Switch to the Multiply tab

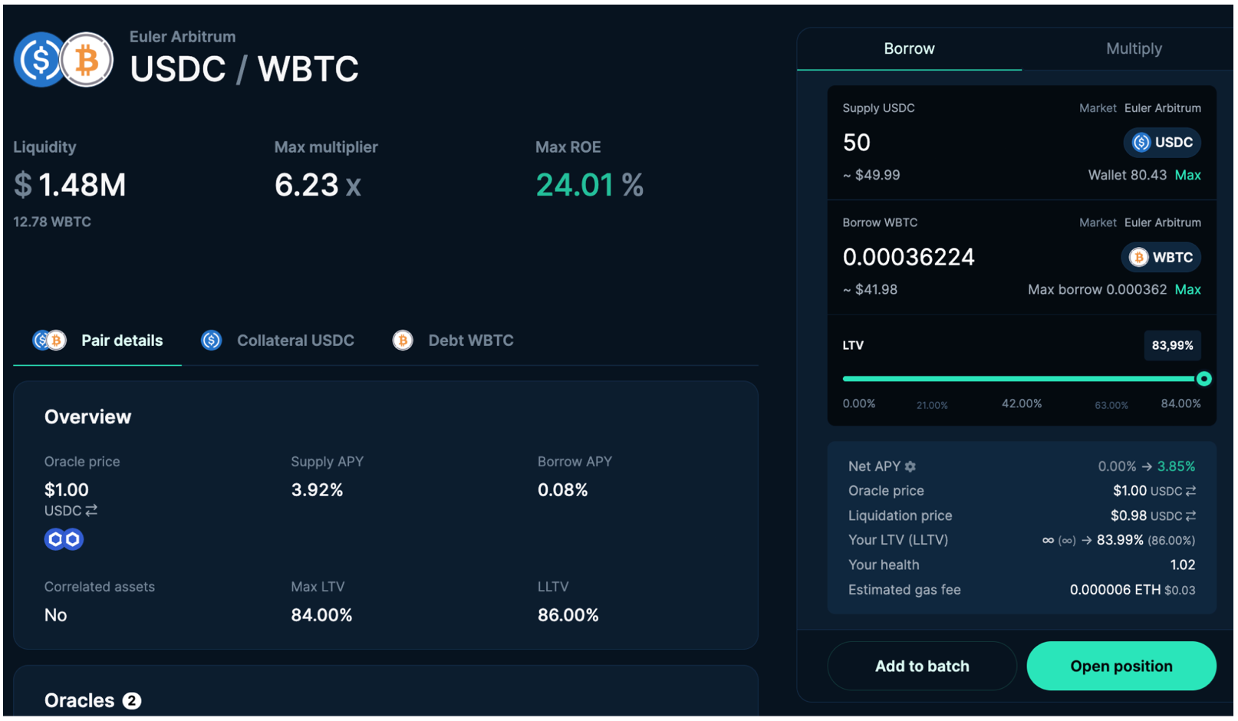click(x=1133, y=49)
